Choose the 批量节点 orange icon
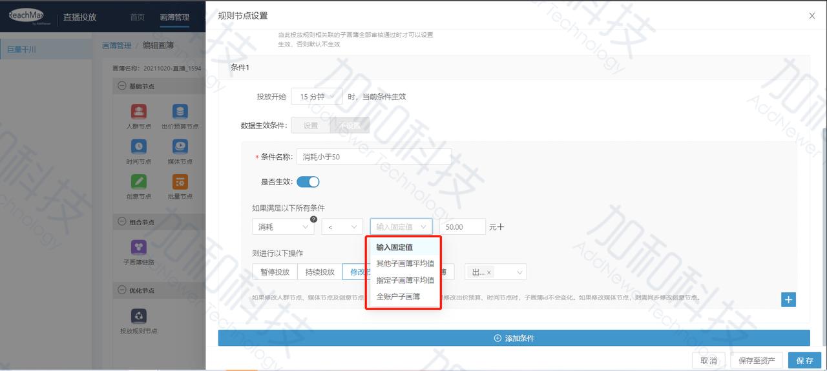The image size is (827, 371). tap(180, 181)
